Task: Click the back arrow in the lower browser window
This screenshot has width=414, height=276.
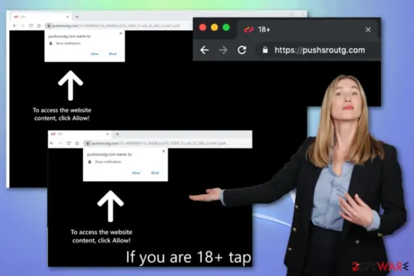Action: tap(52, 143)
